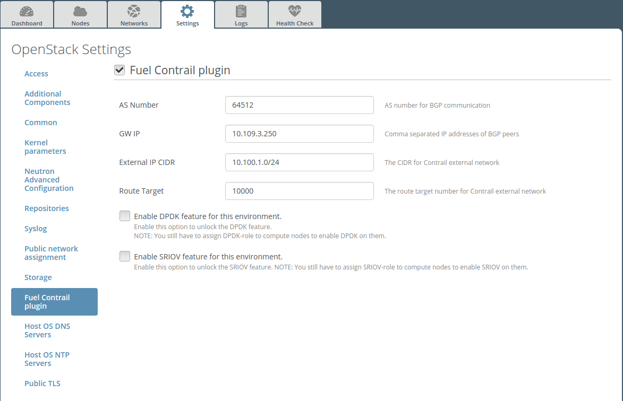The height and width of the screenshot is (401, 623).
Task: Click 'Comma separated IP addresses of BGP peers' text
Action: pyautogui.click(x=451, y=134)
